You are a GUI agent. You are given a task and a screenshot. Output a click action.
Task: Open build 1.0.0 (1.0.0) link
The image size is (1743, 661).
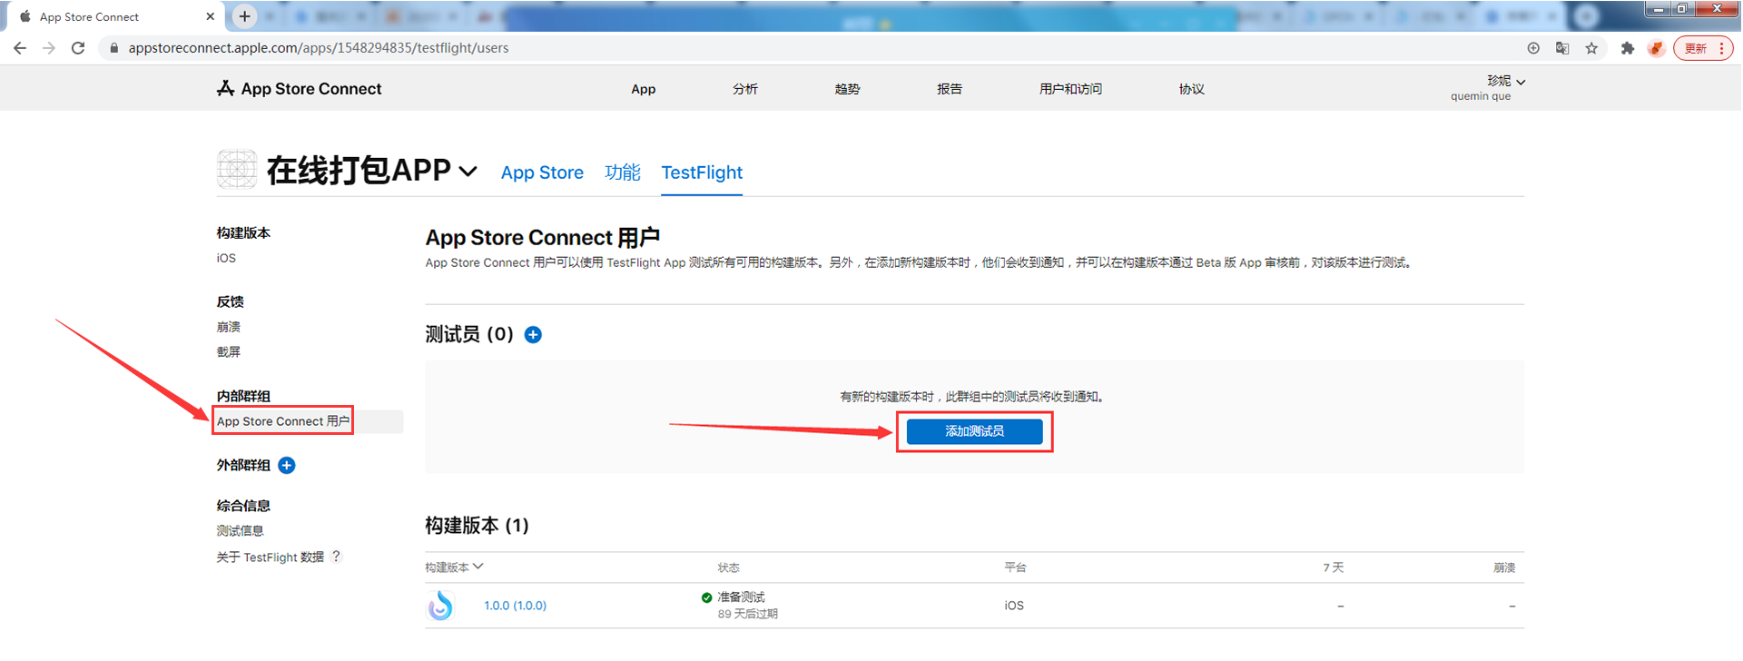pos(515,606)
